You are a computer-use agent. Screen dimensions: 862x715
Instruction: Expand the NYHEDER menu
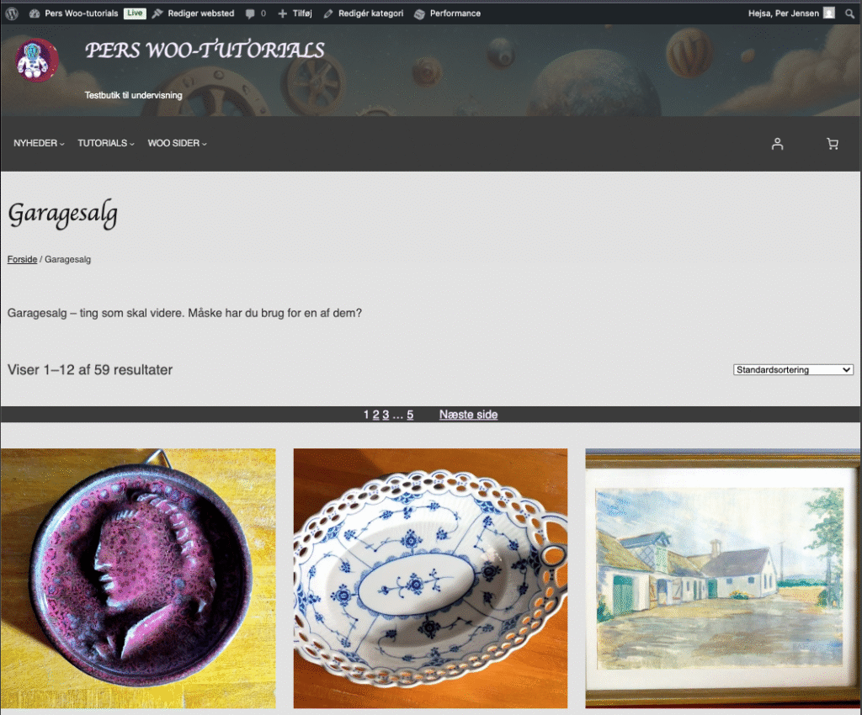click(39, 143)
